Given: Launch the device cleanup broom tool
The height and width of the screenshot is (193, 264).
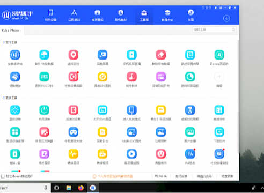Looking at the screenshot, I should click(15, 77).
